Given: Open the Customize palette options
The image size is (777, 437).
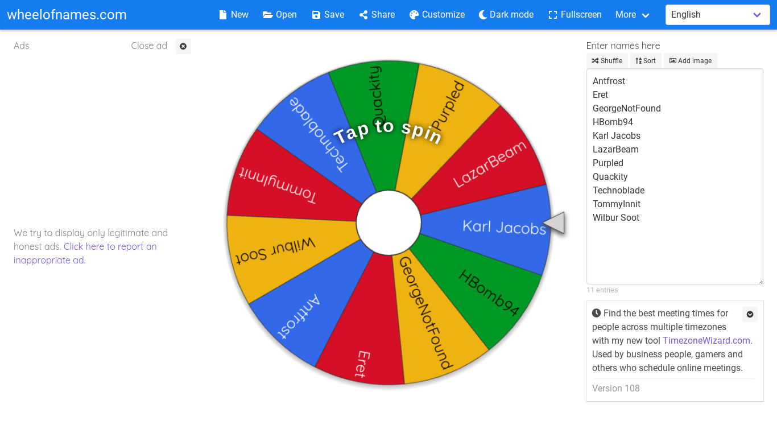Looking at the screenshot, I should point(437,15).
